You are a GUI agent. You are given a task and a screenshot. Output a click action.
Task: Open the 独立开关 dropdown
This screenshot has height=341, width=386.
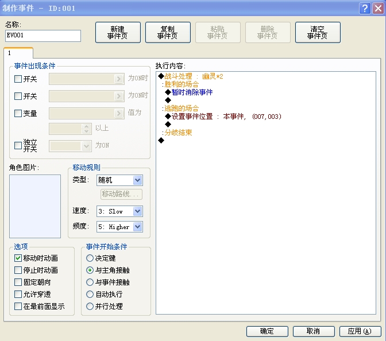pyautogui.click(x=86, y=146)
